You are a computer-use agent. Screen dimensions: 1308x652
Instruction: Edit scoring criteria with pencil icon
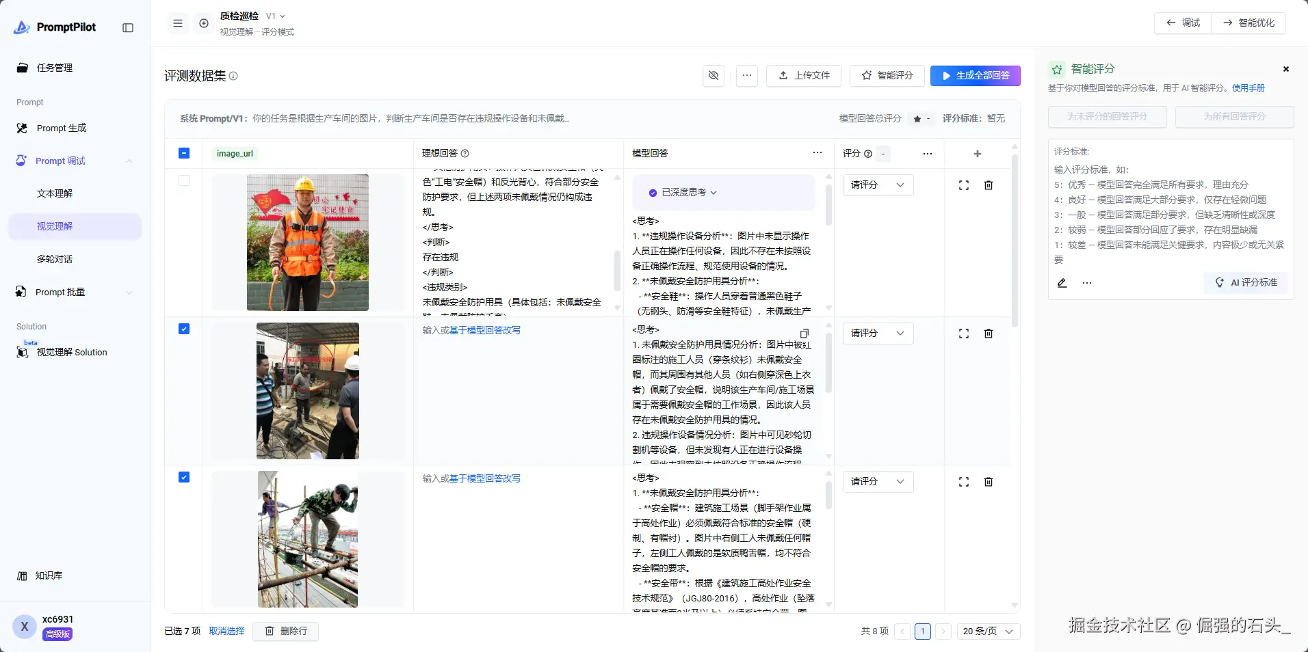[1062, 283]
